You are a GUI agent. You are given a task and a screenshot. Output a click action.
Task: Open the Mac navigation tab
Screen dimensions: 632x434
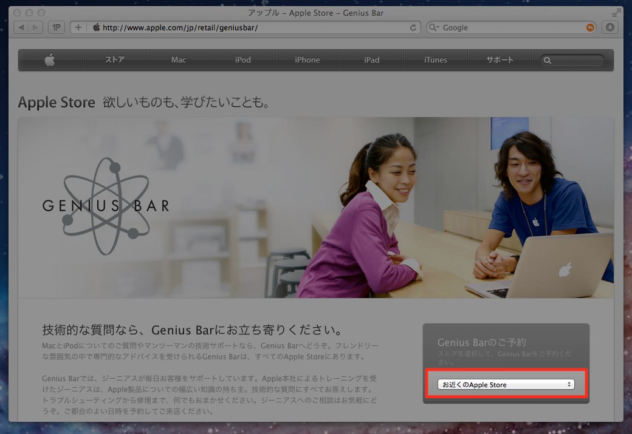click(179, 60)
